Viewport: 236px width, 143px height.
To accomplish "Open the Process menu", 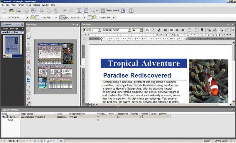I will point(37,5).
